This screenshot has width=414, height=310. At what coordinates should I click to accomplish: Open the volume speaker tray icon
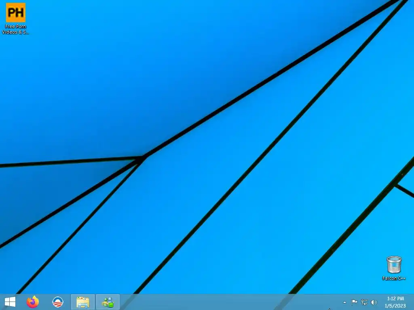[374, 302]
